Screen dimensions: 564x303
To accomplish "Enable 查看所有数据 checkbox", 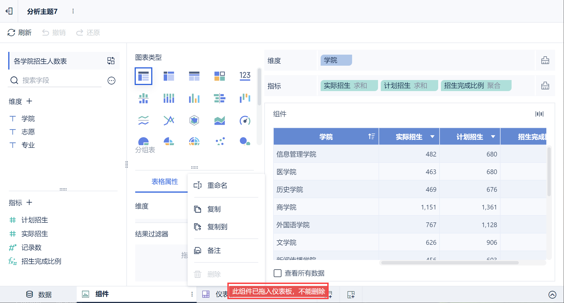I will [278, 273].
